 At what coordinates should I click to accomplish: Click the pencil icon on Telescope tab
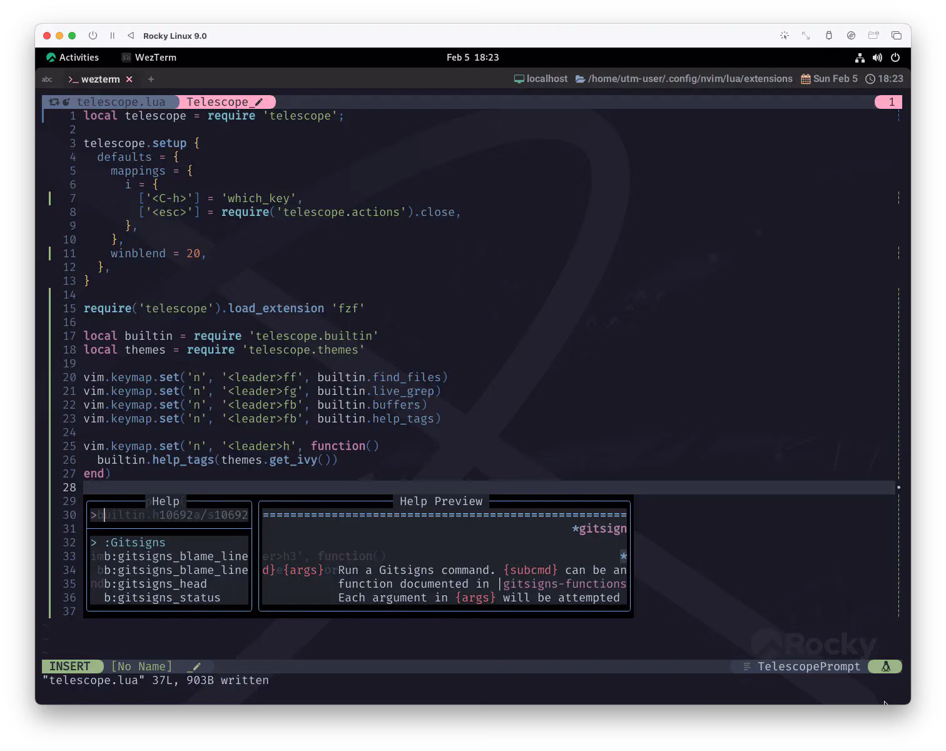click(258, 102)
